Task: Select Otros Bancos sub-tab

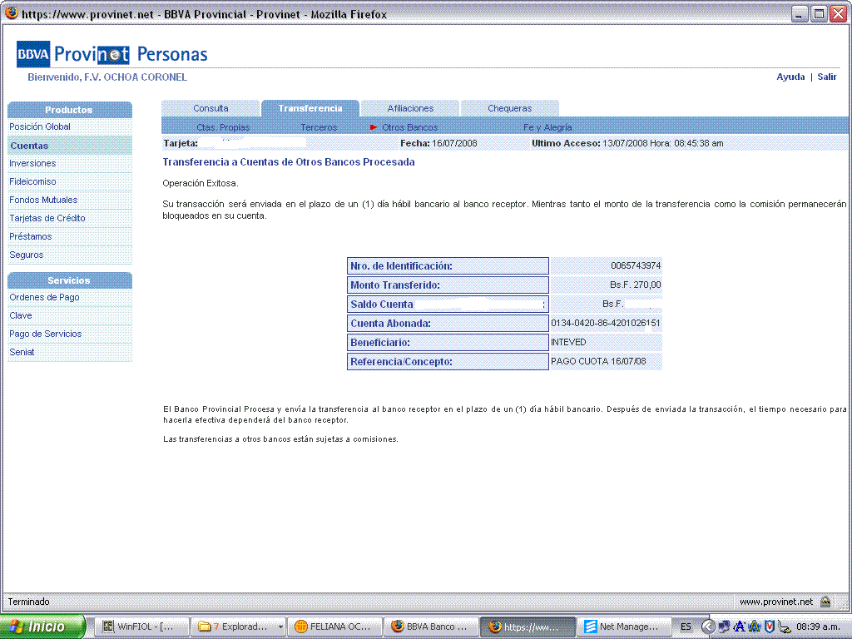Action: [x=409, y=127]
